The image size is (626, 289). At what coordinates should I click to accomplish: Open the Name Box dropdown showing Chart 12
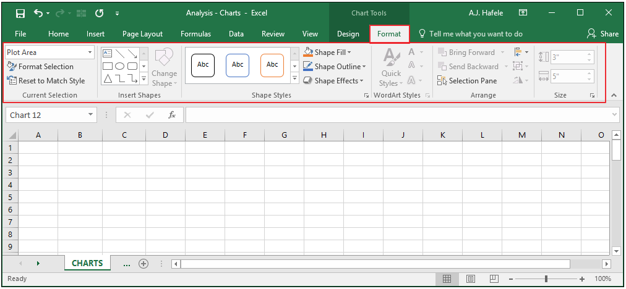(x=90, y=115)
